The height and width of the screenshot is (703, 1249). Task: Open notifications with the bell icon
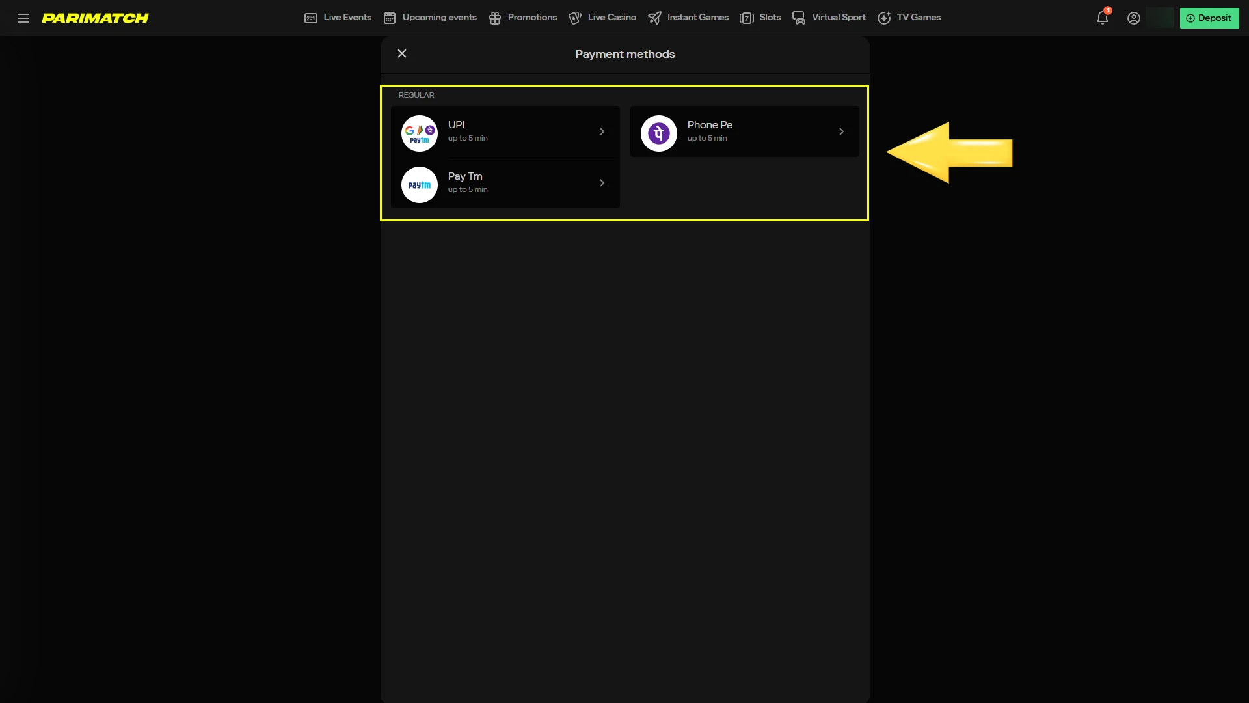click(x=1102, y=18)
